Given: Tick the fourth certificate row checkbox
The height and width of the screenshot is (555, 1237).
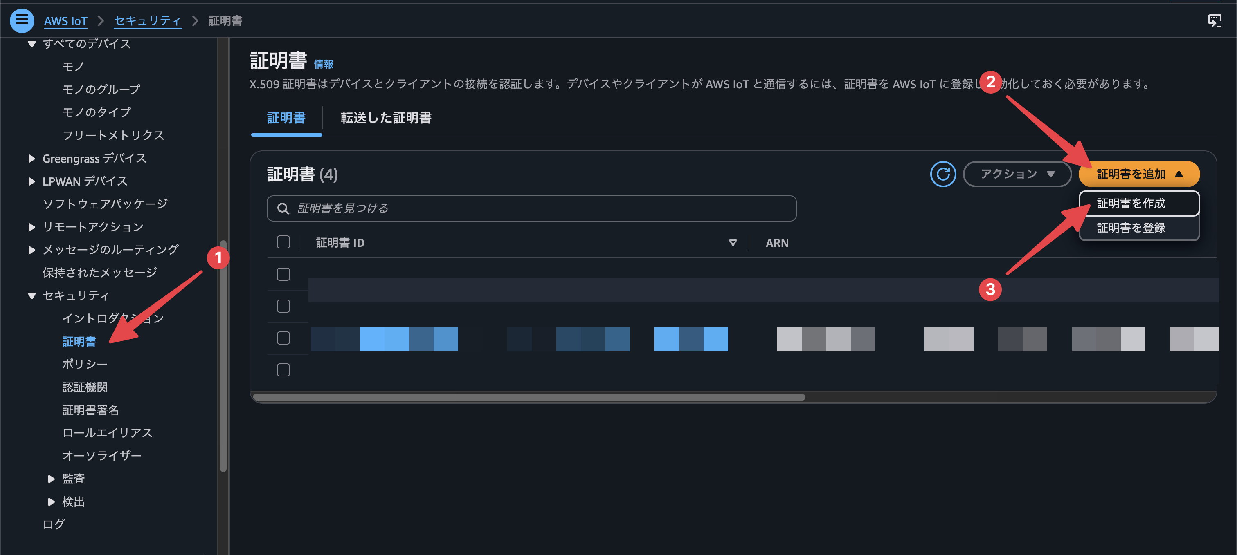Looking at the screenshot, I should [283, 370].
